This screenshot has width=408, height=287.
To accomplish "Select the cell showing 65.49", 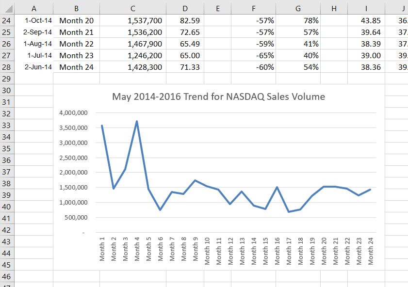I will click(185, 44).
